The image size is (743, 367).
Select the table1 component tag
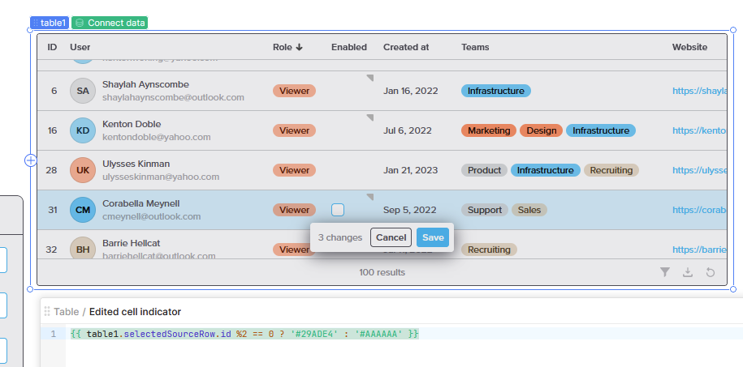pyautogui.click(x=50, y=23)
